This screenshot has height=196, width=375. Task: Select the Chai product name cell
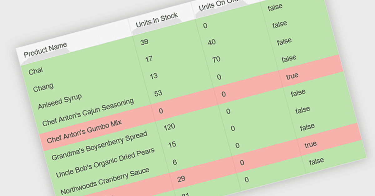click(x=36, y=71)
